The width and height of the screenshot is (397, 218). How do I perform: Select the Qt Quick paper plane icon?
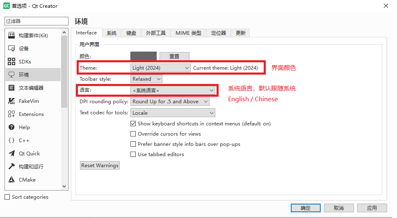[11, 154]
